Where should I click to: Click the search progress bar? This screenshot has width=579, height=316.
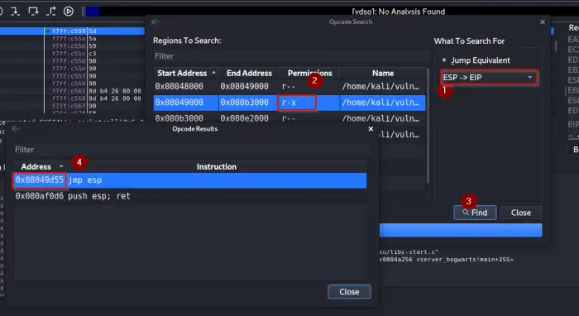pos(461,230)
